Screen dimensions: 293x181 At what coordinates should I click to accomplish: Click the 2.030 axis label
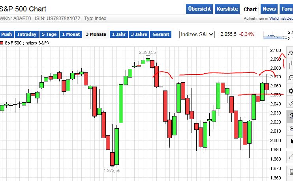(x=276, y=113)
